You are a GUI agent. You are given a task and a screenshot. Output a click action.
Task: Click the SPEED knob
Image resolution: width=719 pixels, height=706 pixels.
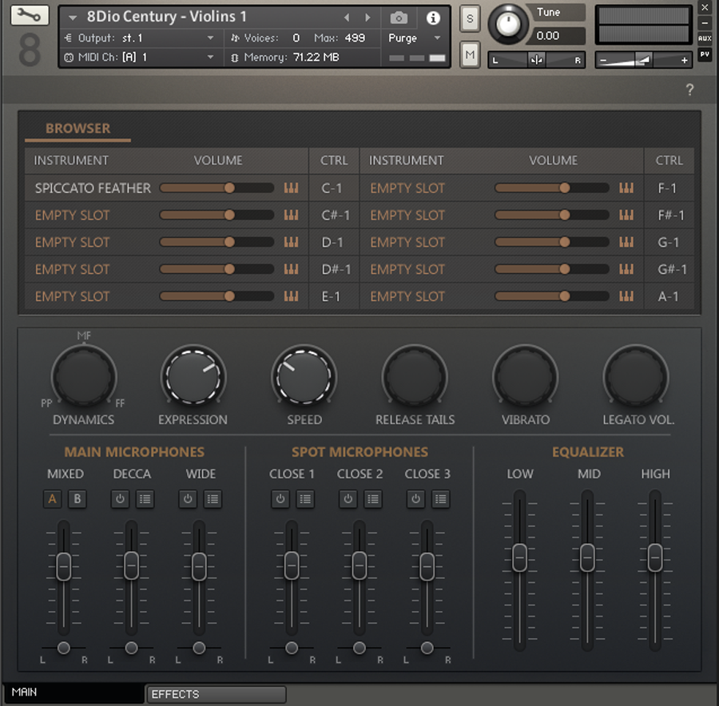[x=304, y=376]
